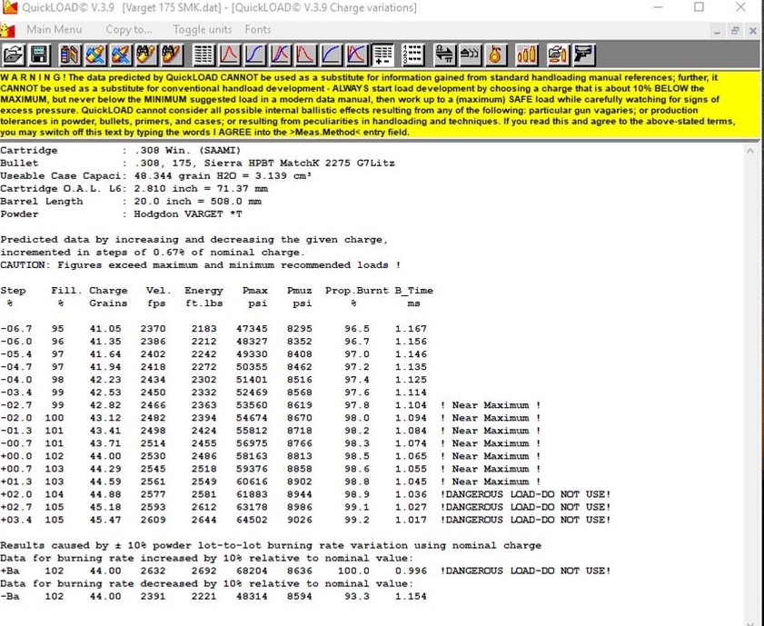Image resolution: width=764 pixels, height=626 pixels.
Task: Click the QuickLOAD title bar icon
Action: 9,7
